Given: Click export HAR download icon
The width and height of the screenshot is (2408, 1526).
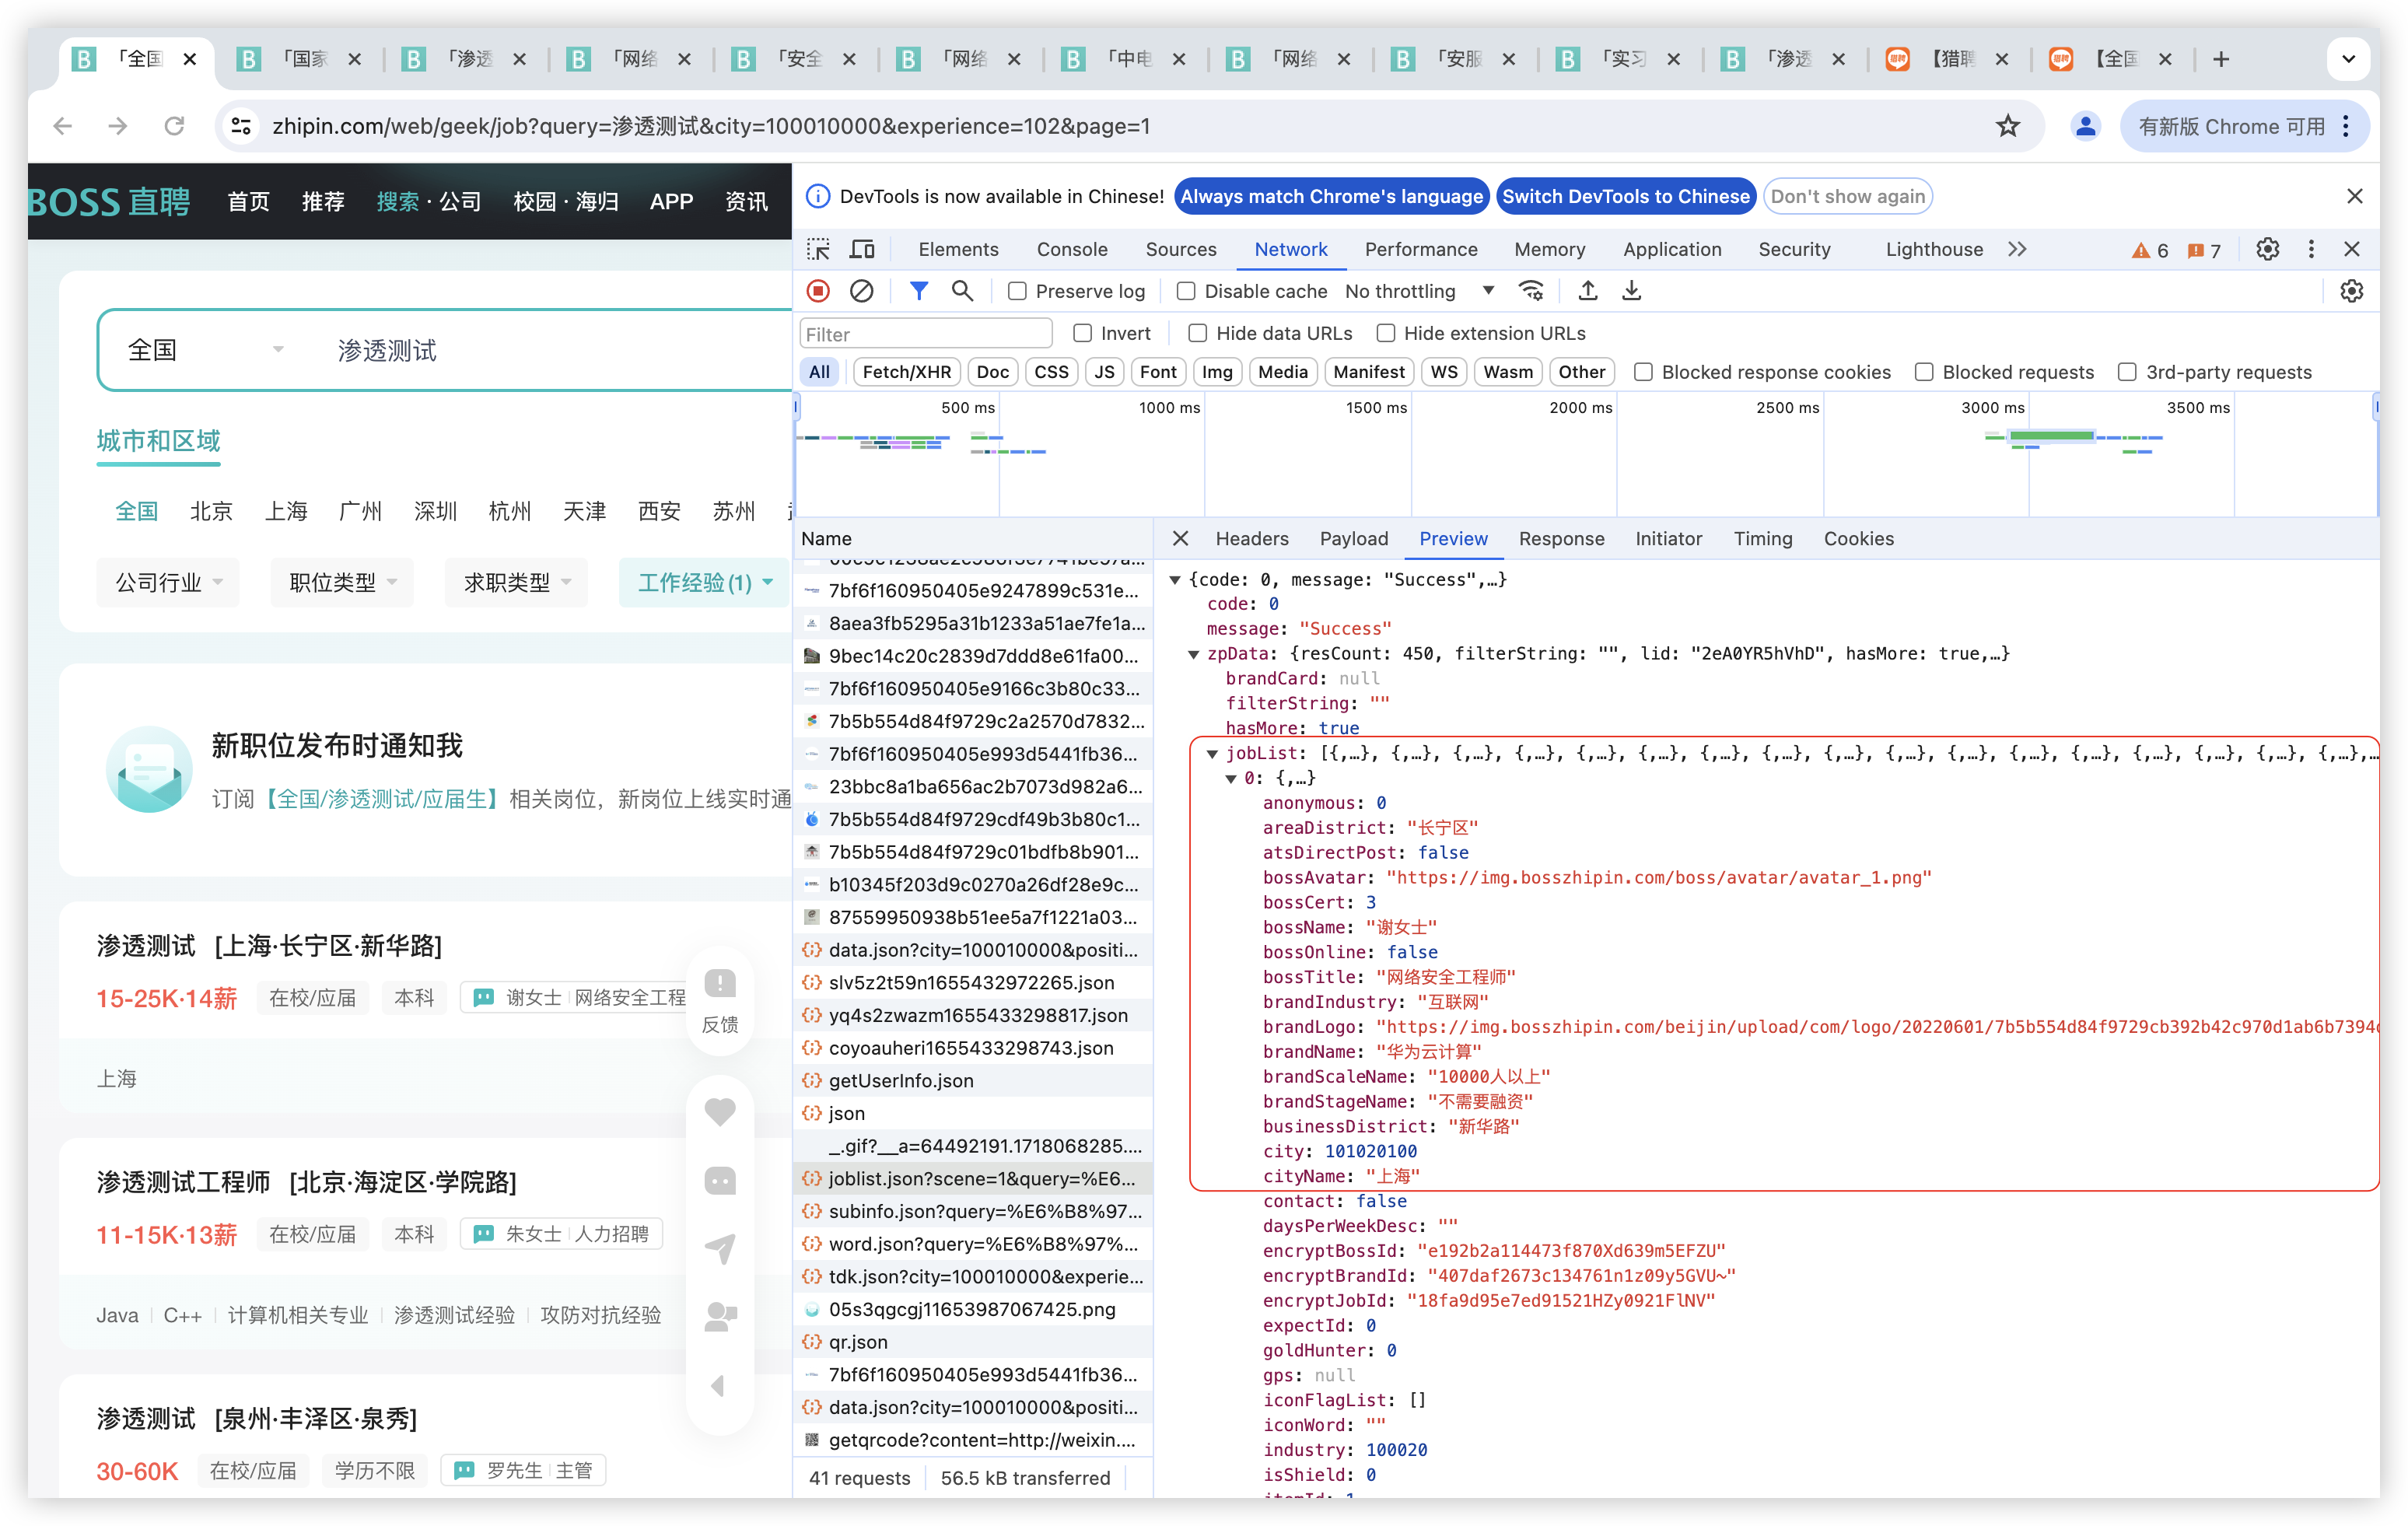Looking at the screenshot, I should pos(1631,291).
